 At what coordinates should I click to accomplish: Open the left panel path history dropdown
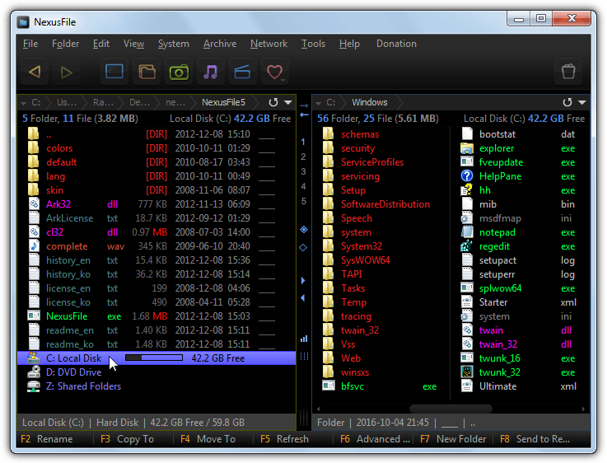288,102
